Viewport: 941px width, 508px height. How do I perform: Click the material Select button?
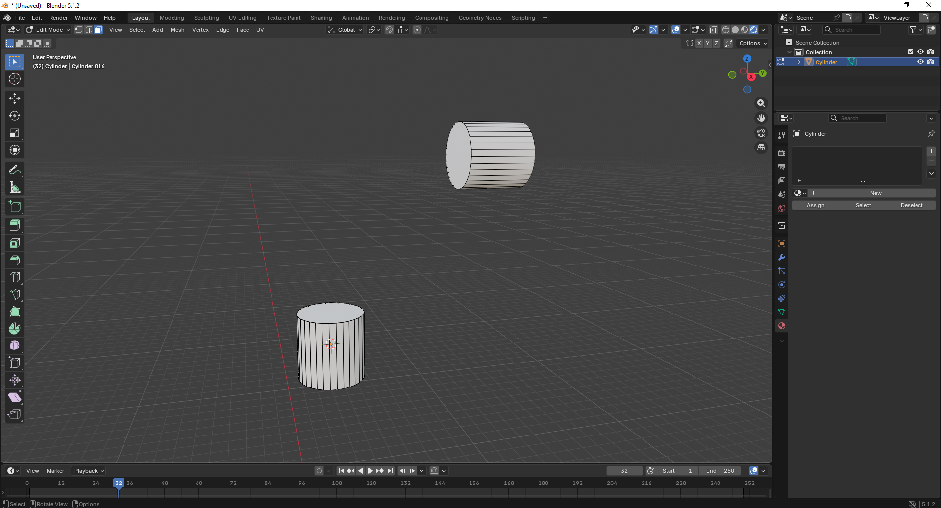pos(864,205)
